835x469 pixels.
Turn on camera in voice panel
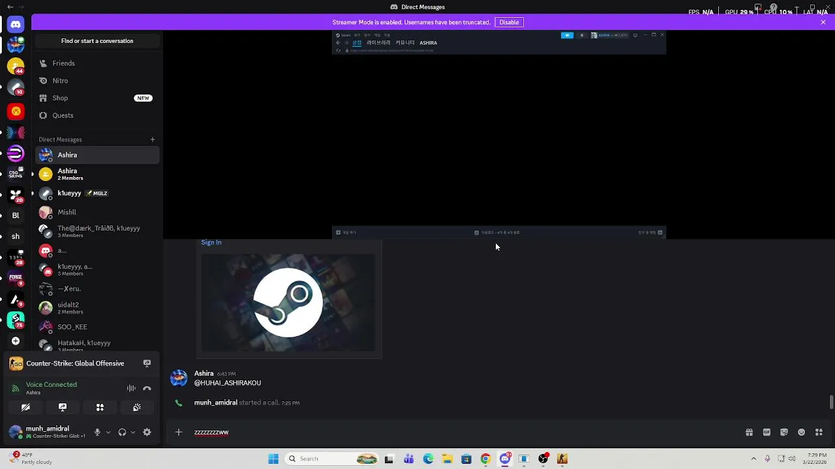tap(25, 407)
